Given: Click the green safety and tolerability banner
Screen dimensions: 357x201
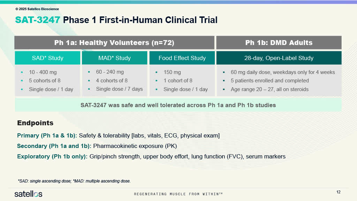Looking at the screenshot, I should point(178,105).
